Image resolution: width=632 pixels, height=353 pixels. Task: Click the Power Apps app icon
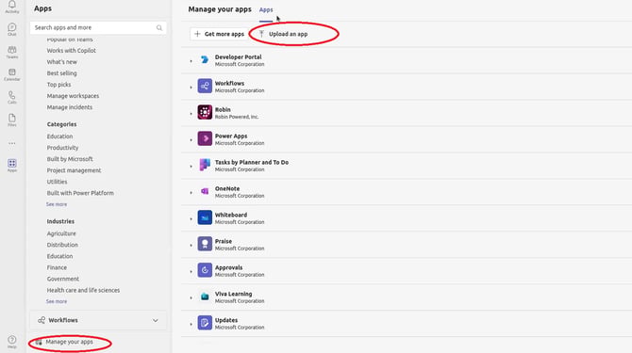pyautogui.click(x=205, y=138)
